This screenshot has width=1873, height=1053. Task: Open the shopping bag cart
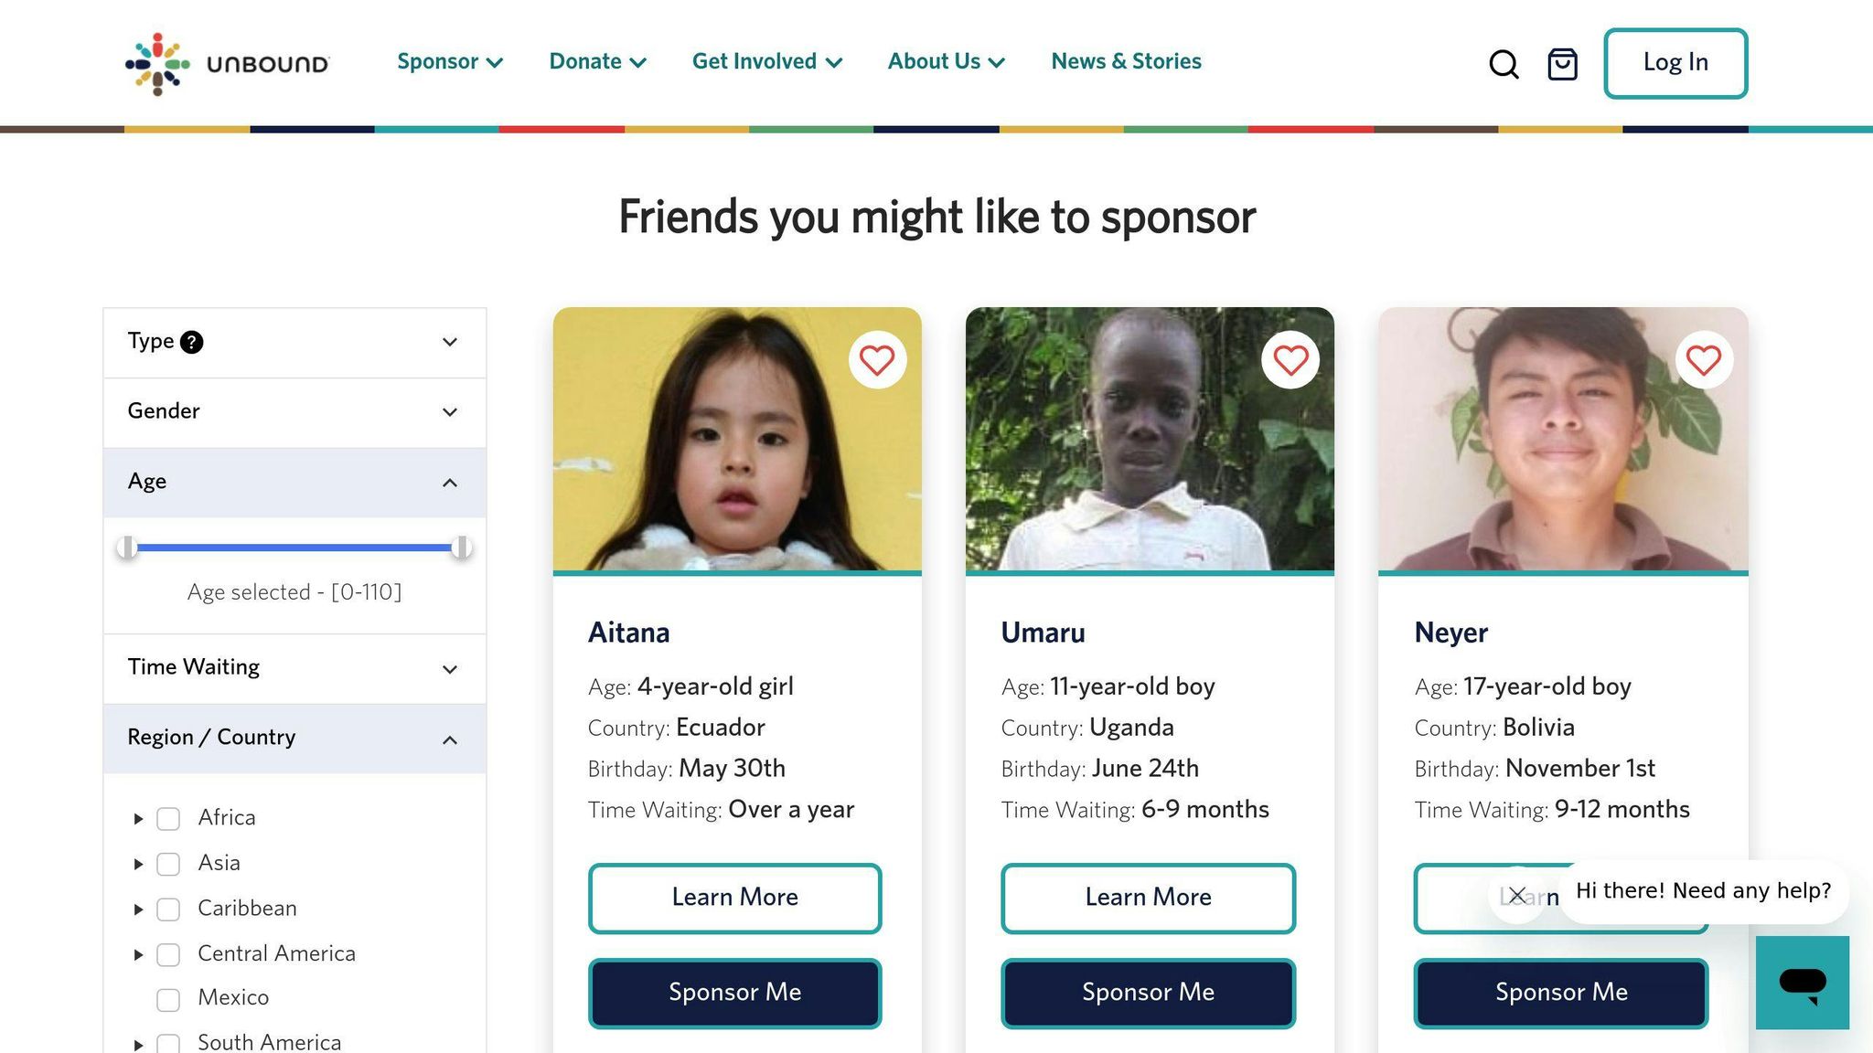pos(1562,64)
